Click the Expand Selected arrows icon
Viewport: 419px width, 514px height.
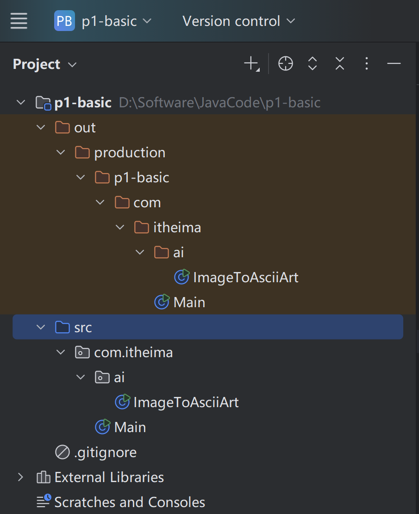313,64
